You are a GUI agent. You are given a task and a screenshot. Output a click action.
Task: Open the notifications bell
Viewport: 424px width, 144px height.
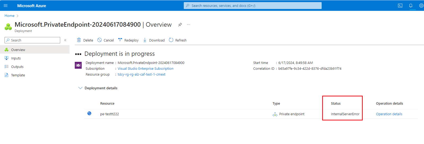(x=411, y=6)
